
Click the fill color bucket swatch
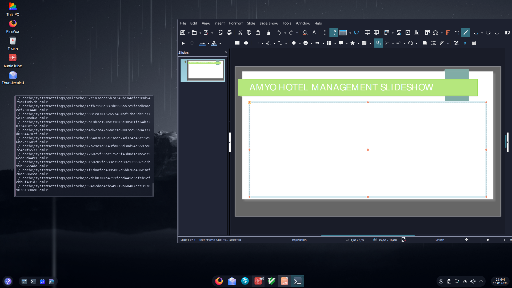pos(214,43)
